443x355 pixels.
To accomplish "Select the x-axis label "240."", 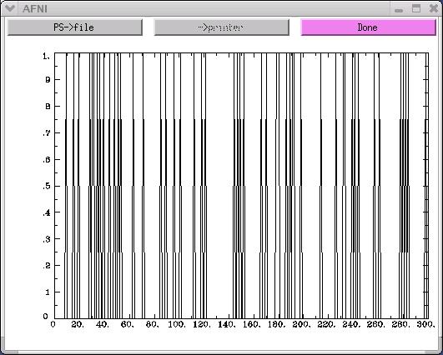I will click(x=351, y=324).
